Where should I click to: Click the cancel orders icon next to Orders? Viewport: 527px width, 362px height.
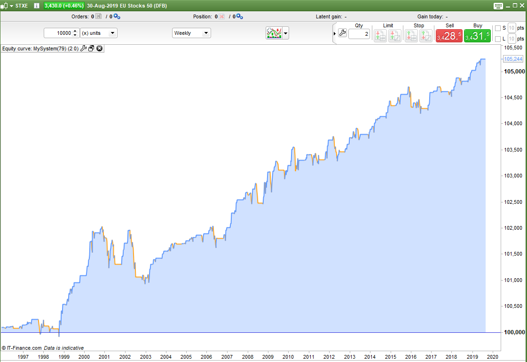pyautogui.click(x=98, y=16)
